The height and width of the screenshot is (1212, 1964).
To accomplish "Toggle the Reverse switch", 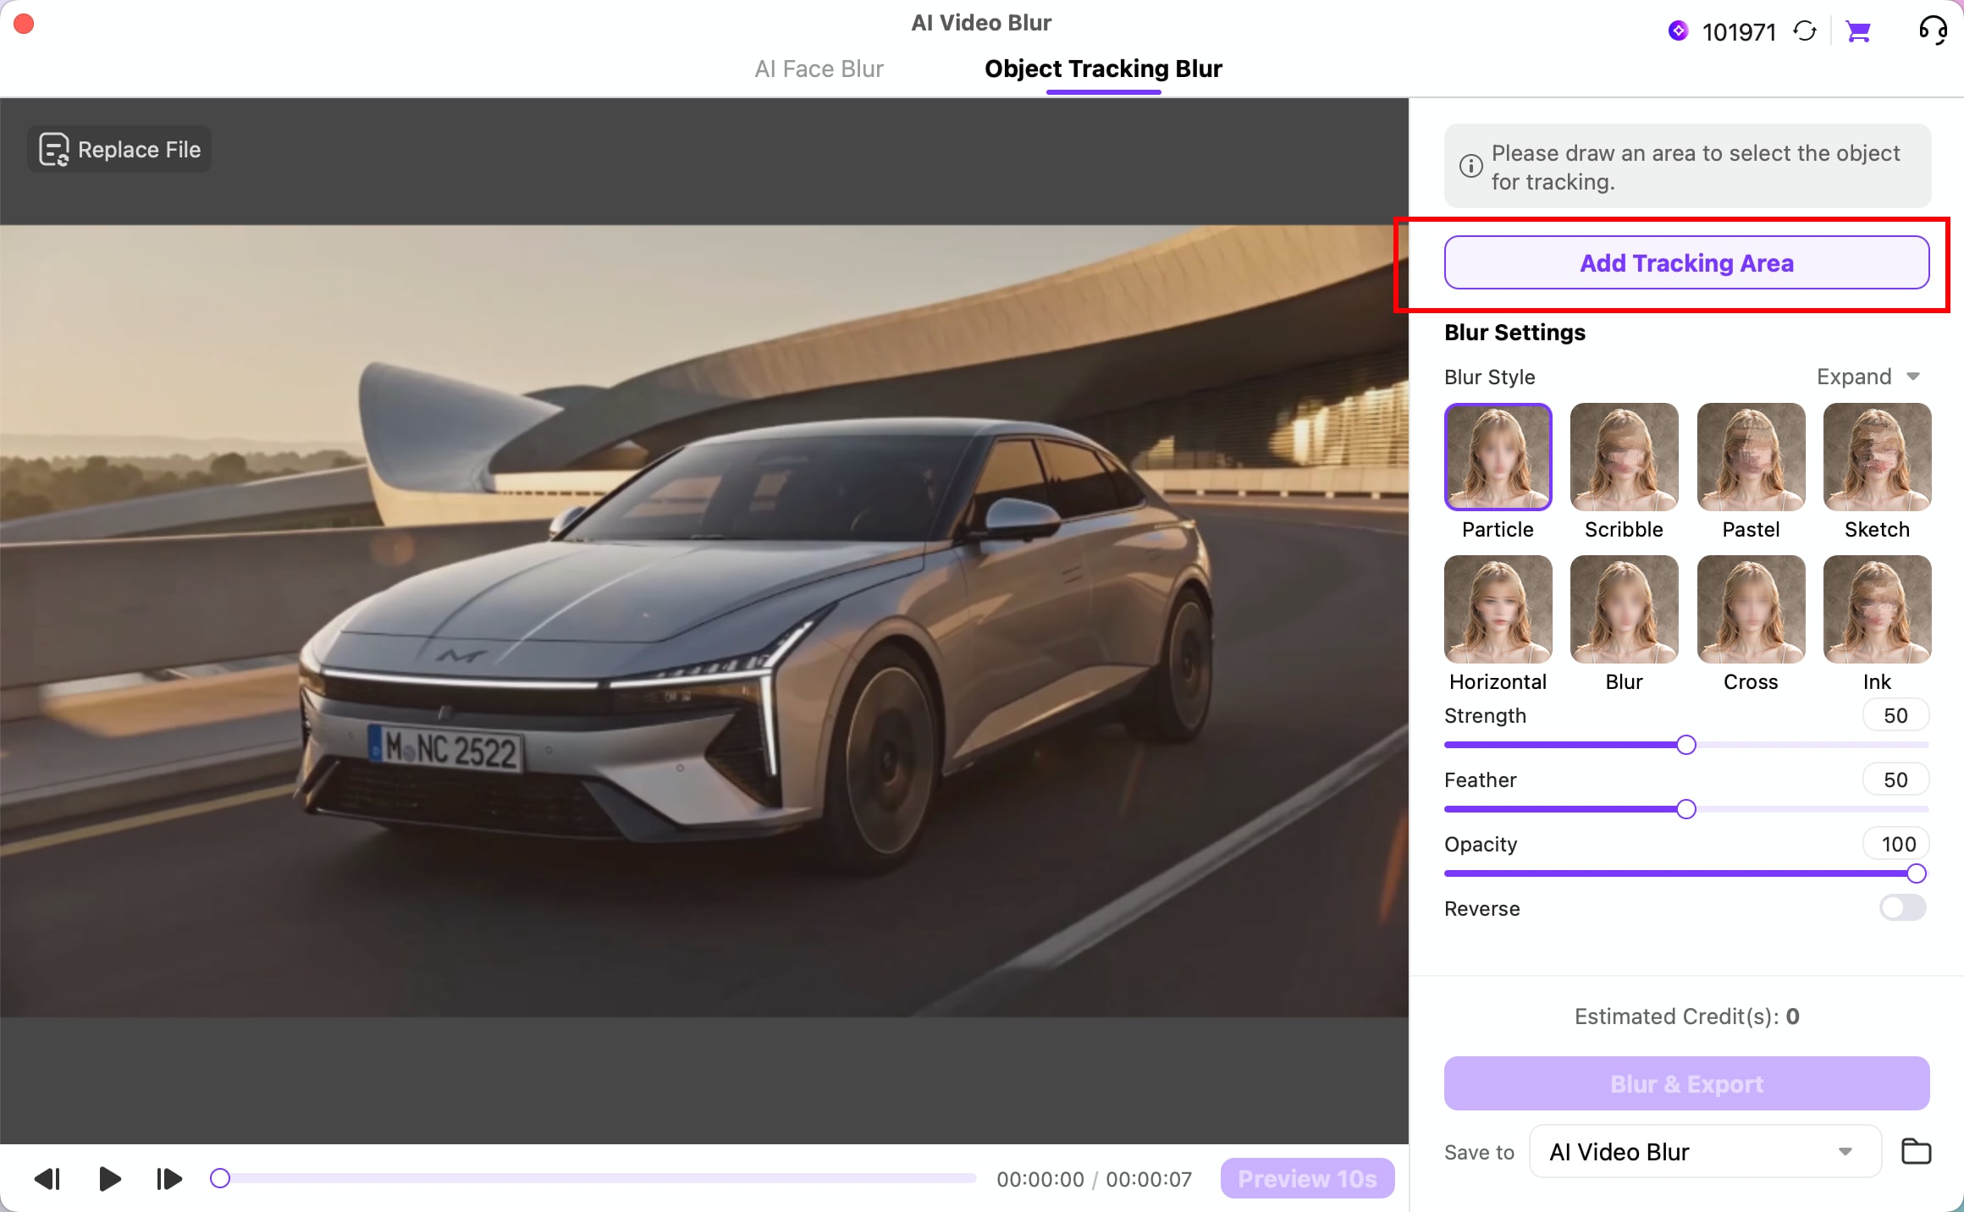I will click(x=1902, y=908).
